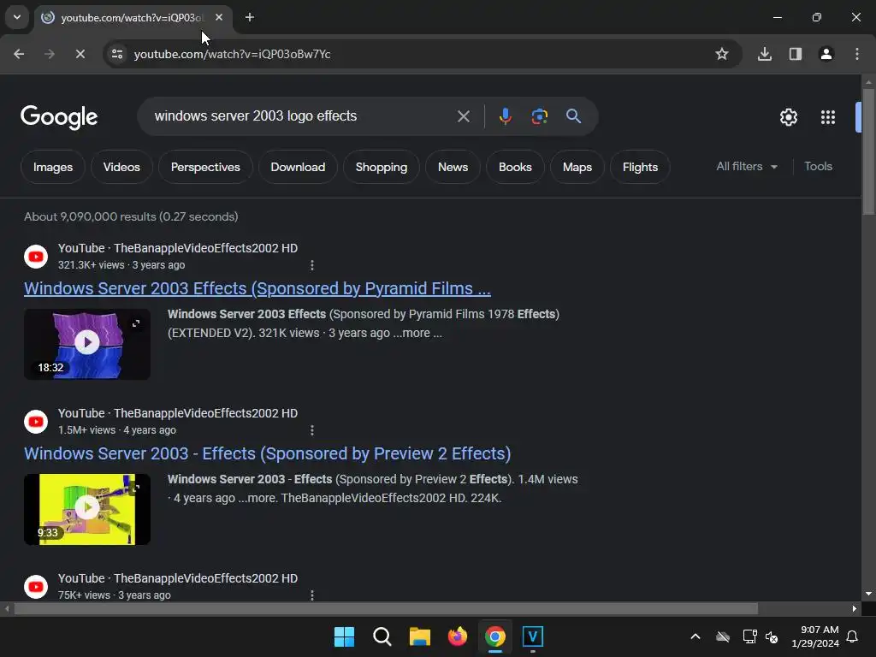Viewport: 876px width, 657px height.
Task: Open Chrome downloads icon
Action: coord(765,54)
